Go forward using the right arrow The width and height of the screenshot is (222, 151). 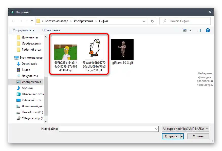coord(21,21)
